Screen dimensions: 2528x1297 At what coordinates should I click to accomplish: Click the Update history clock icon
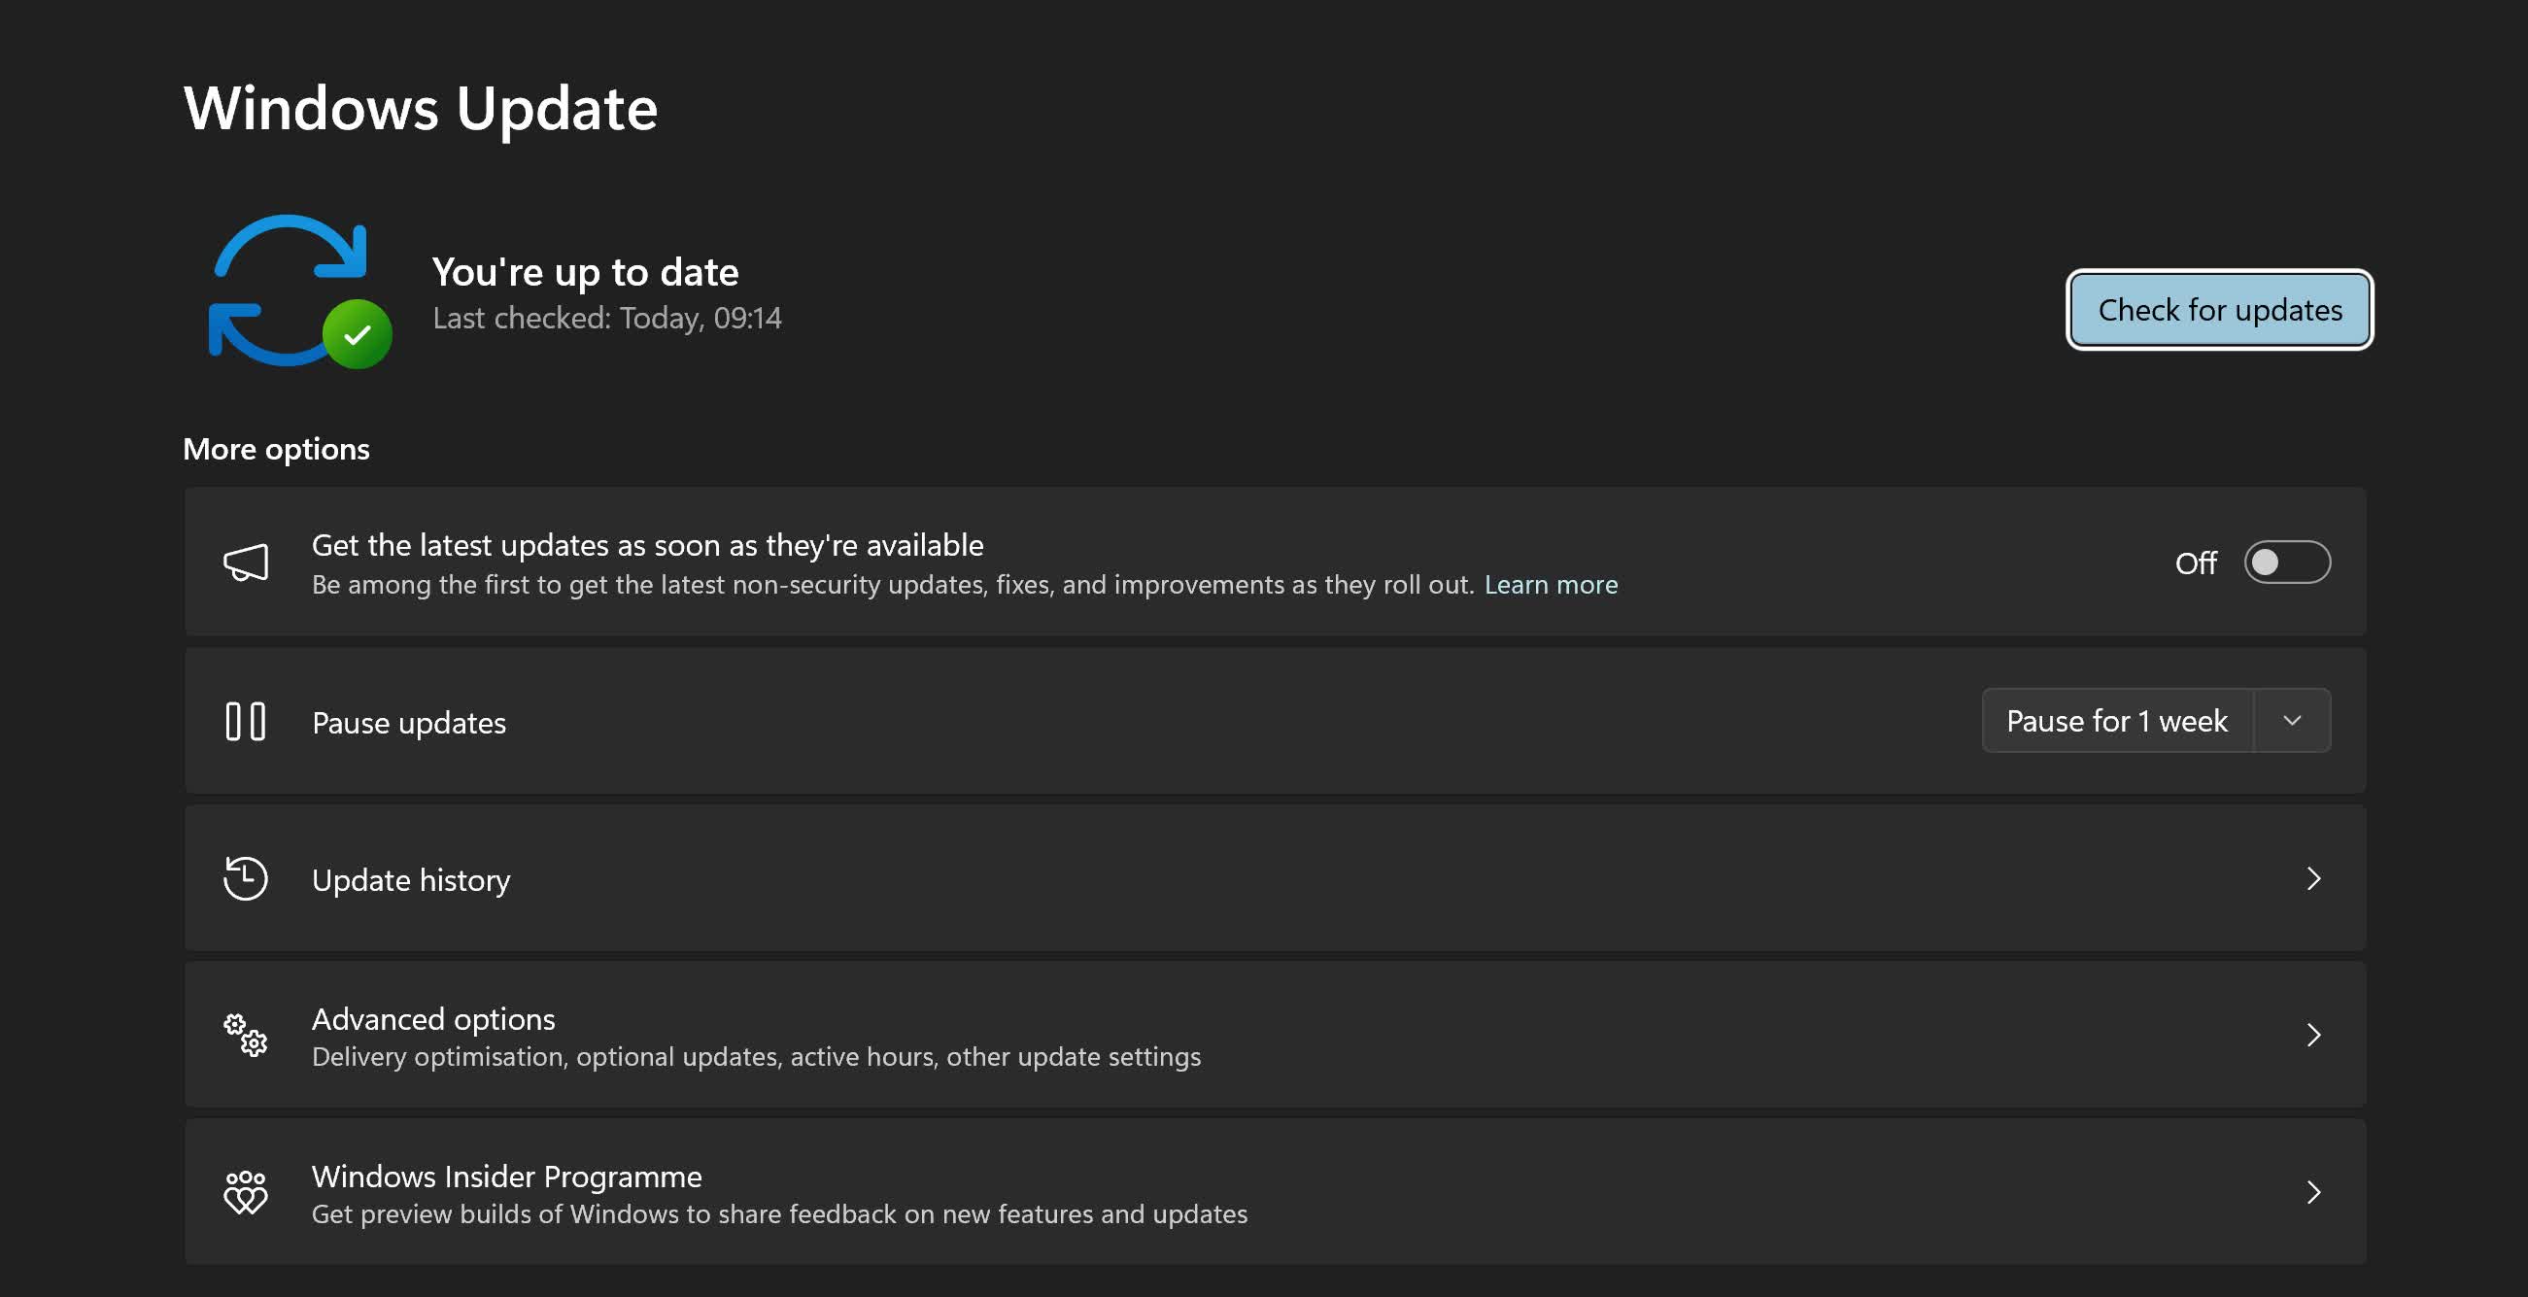(x=246, y=878)
